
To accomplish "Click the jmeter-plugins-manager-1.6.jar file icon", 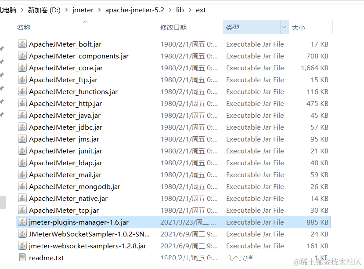I will [x=22, y=222].
